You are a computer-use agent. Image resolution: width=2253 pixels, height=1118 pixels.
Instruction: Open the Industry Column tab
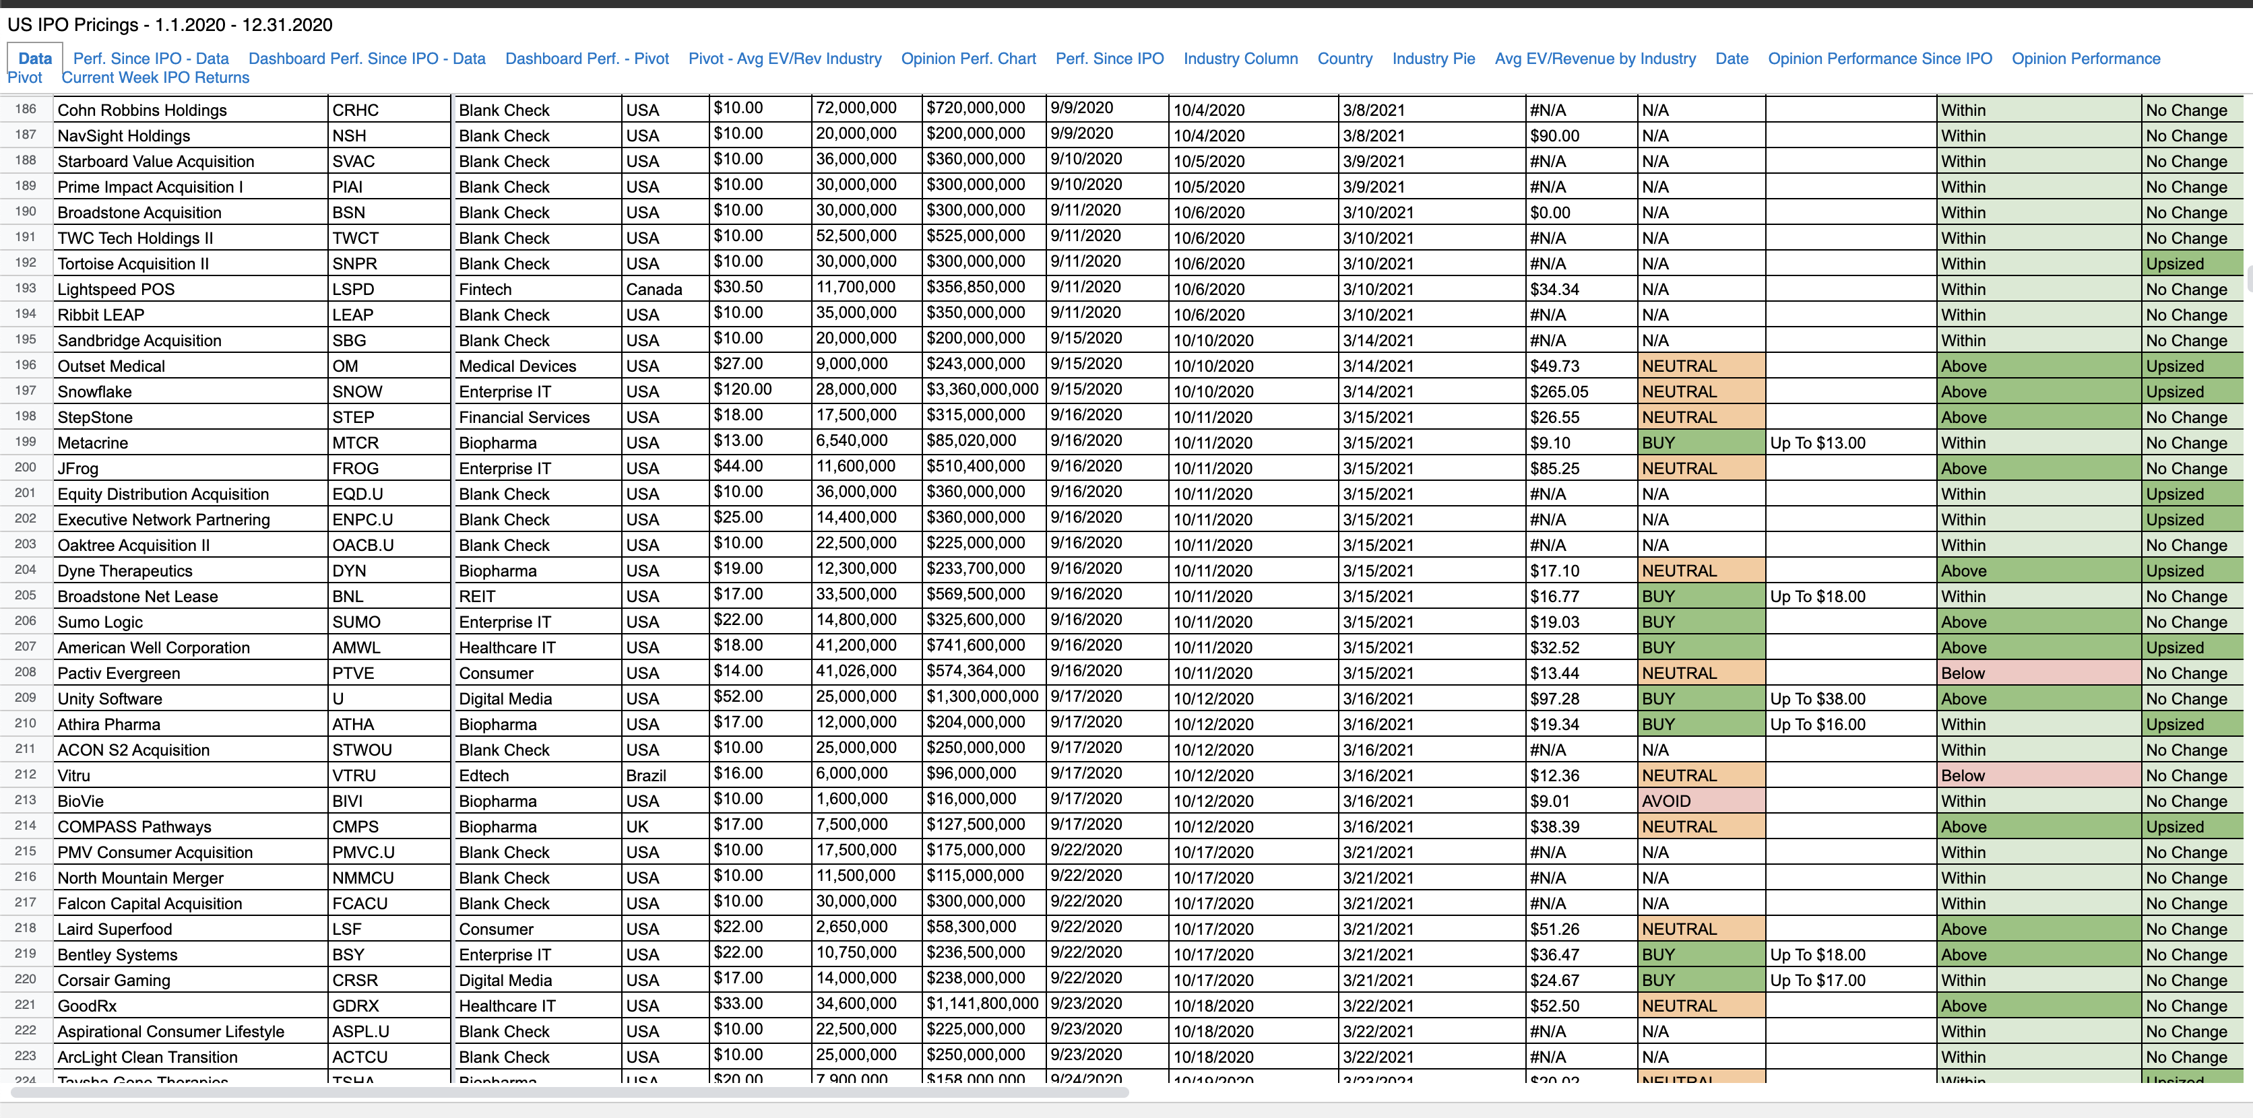(1239, 59)
